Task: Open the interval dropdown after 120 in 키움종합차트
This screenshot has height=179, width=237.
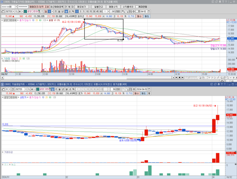Action: coord(109,89)
